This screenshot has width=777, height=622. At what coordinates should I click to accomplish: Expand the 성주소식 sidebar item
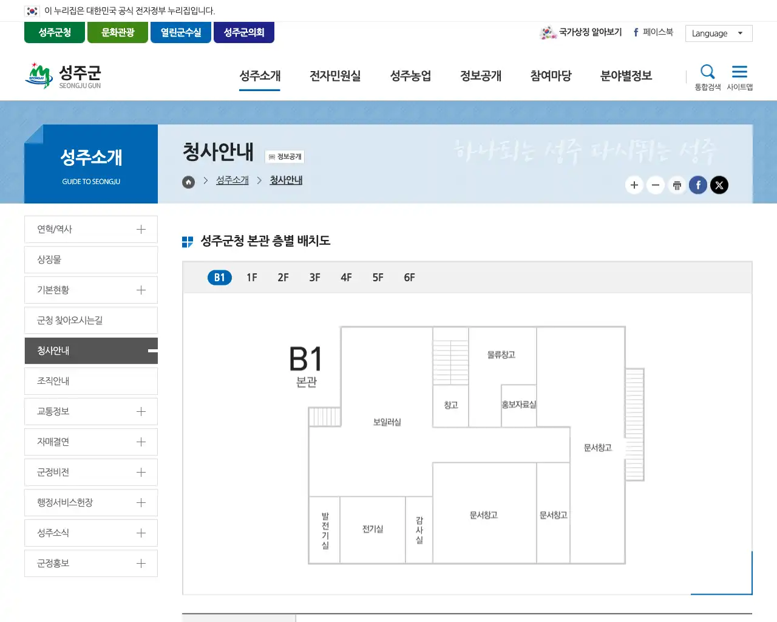pos(141,533)
